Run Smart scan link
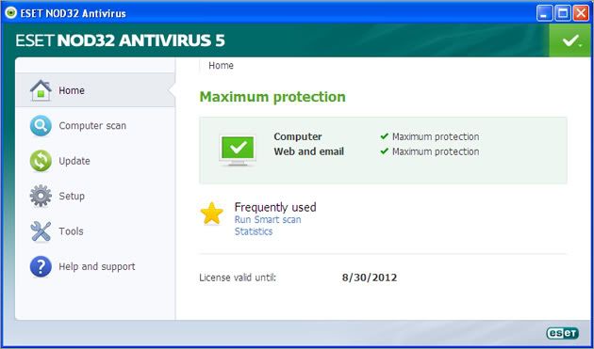The height and width of the screenshot is (349, 594). pyautogui.click(x=268, y=220)
